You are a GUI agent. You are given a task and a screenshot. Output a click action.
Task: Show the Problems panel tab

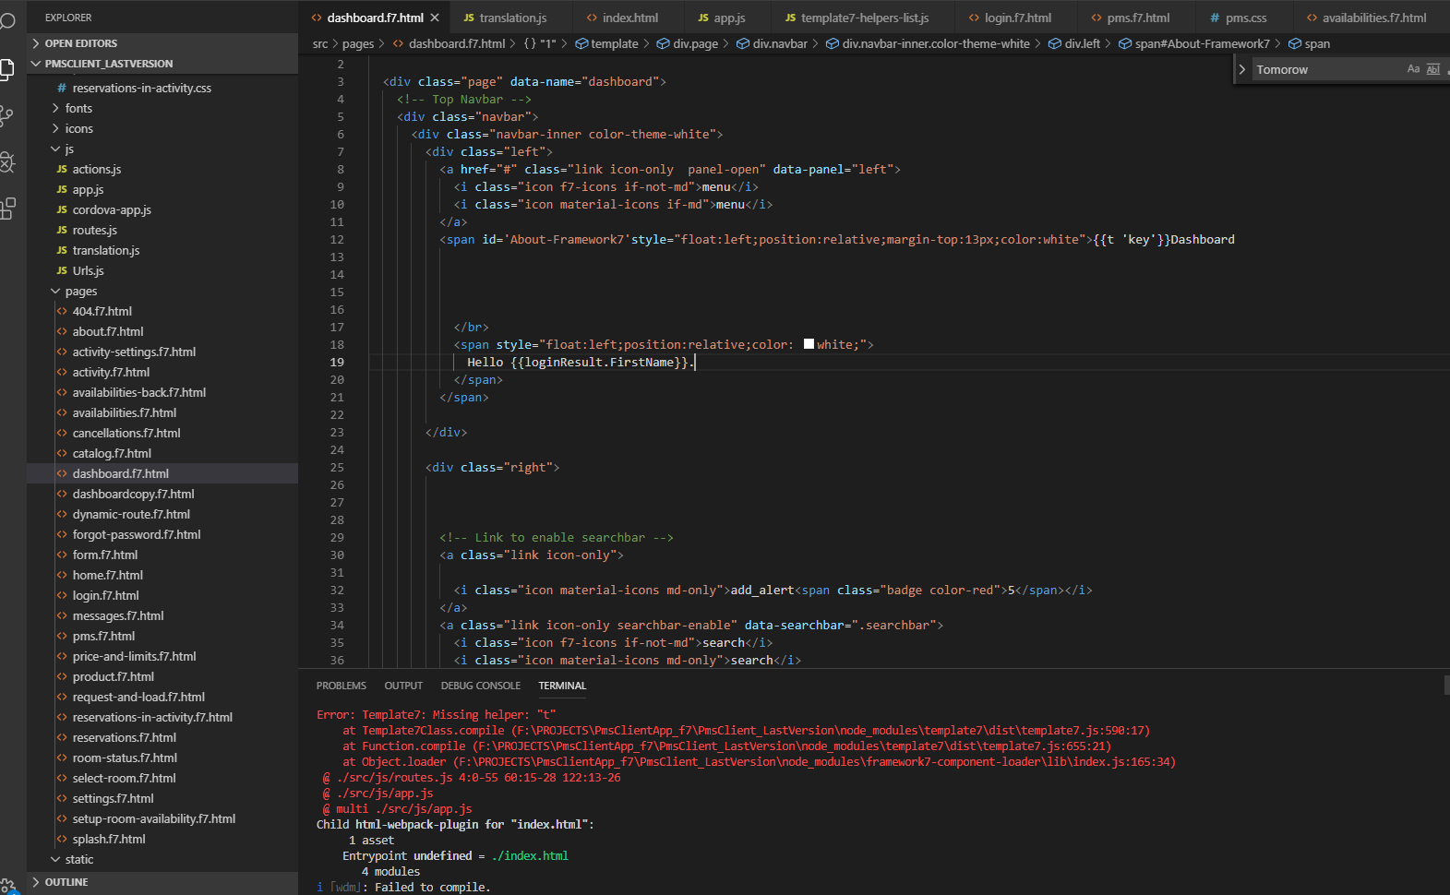[342, 686]
